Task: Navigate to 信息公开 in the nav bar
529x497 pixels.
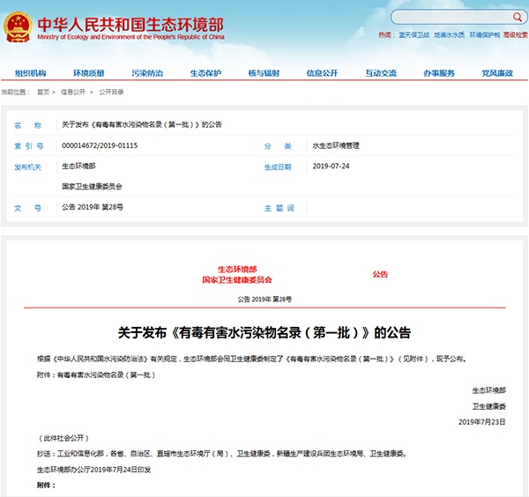Action: coord(322,73)
